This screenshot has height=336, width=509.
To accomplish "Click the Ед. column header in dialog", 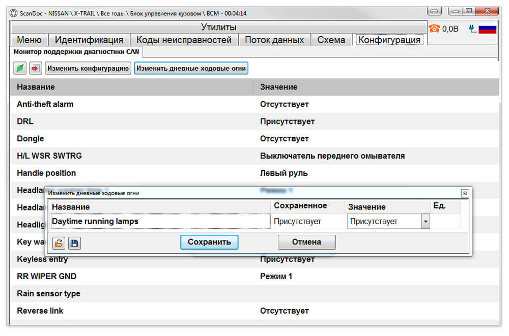I will [445, 206].
